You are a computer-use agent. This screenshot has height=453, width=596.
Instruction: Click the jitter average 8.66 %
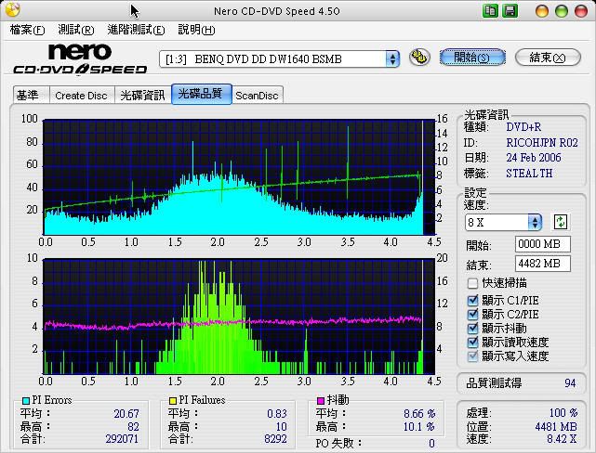419,413
